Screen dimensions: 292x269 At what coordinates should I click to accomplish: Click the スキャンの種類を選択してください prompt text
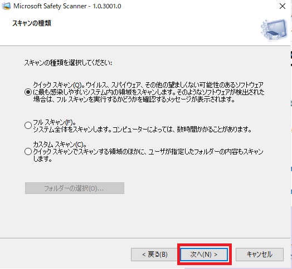click(68, 63)
